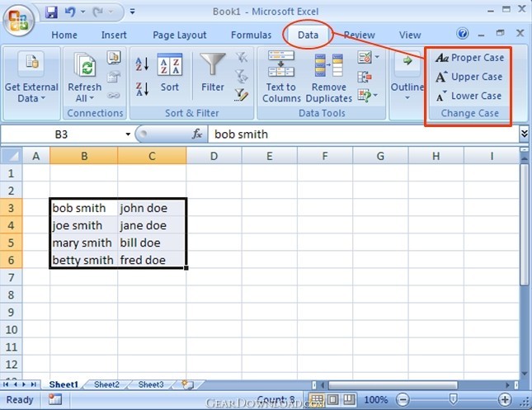Expand the formula bar chevron
Viewport: 532px width, 410px height.
coord(525,134)
